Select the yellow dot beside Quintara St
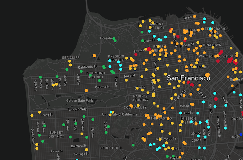This screenshot has height=160, width=243. 87,150
